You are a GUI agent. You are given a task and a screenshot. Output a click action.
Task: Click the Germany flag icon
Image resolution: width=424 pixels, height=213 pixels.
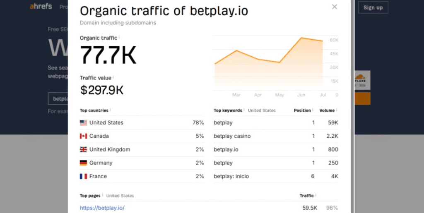click(83, 163)
